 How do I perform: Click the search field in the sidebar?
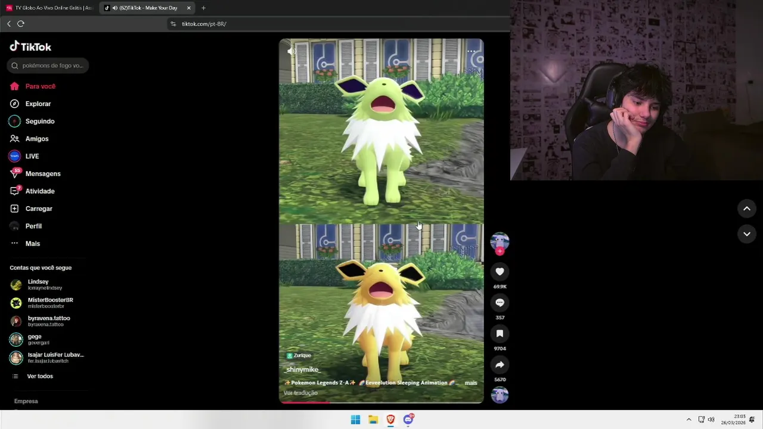48,66
